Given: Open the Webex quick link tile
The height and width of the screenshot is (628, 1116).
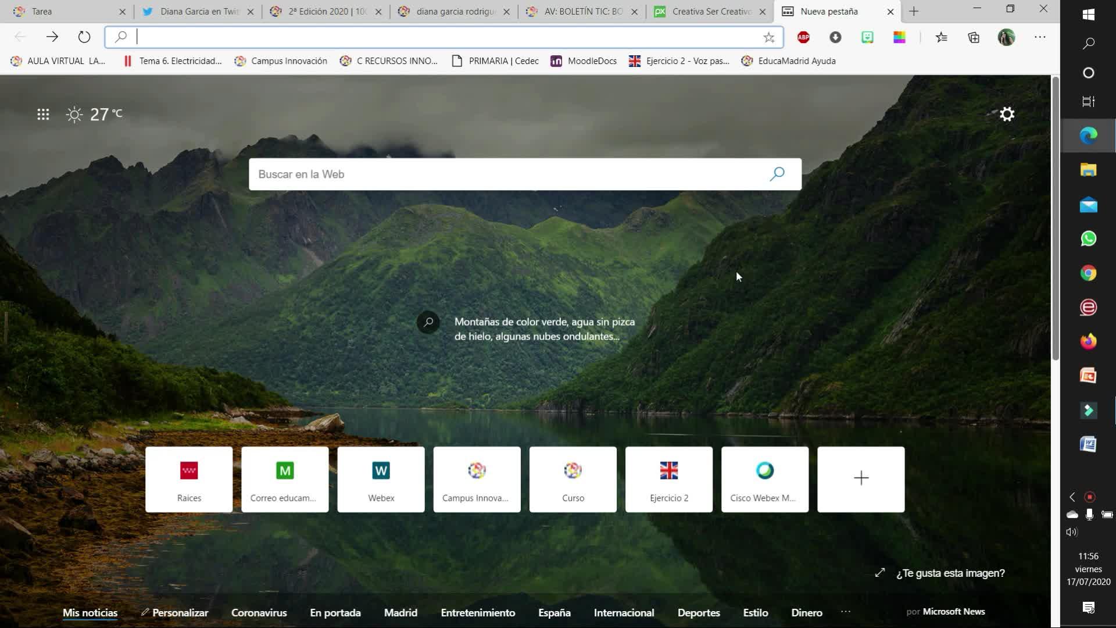Looking at the screenshot, I should [x=381, y=479].
